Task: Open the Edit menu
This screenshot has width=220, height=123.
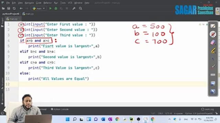Action: [14, 3]
